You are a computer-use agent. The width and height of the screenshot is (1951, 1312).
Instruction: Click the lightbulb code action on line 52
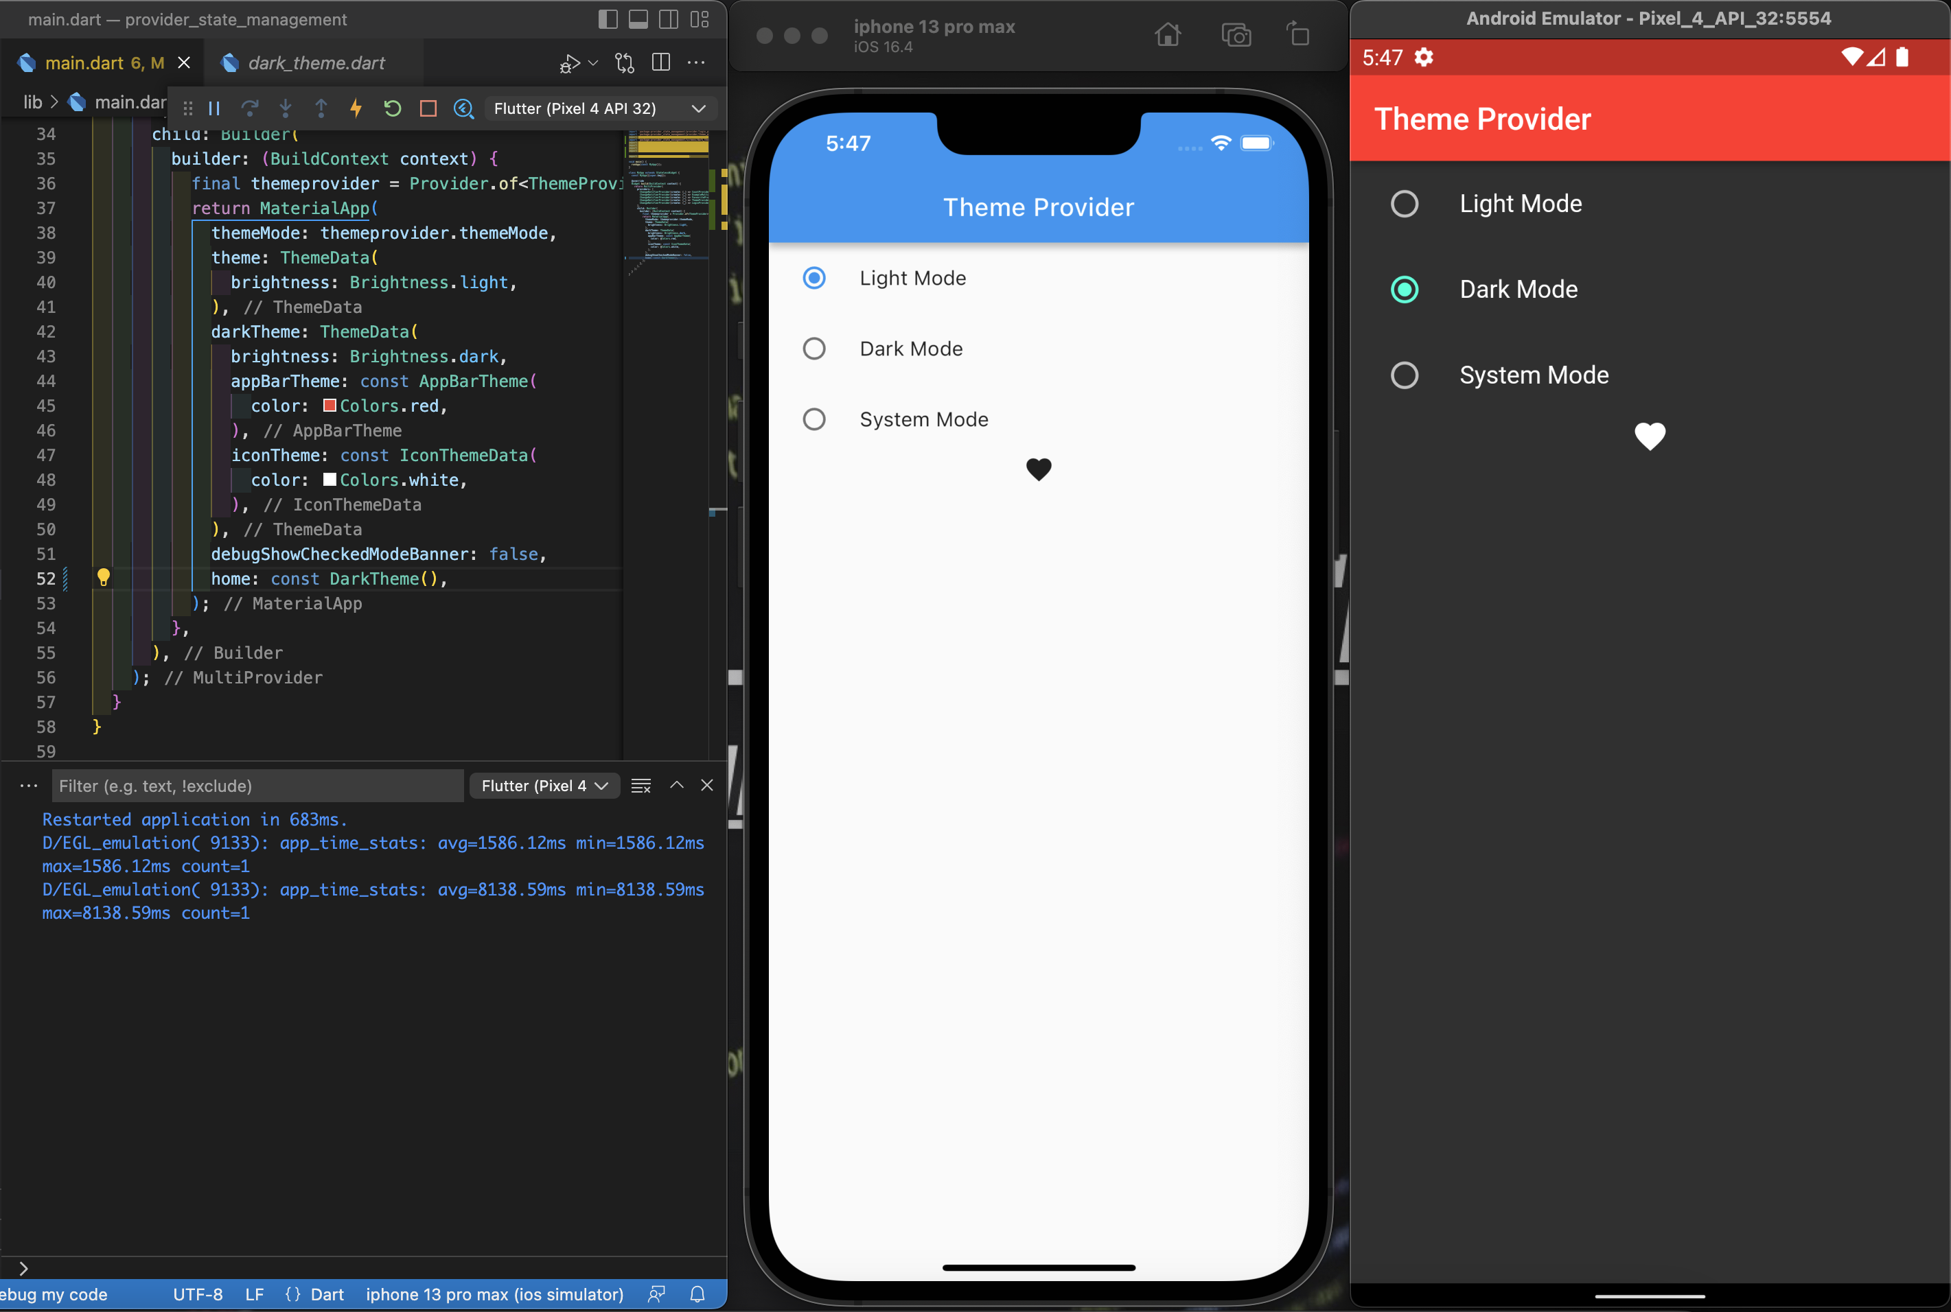click(x=103, y=577)
